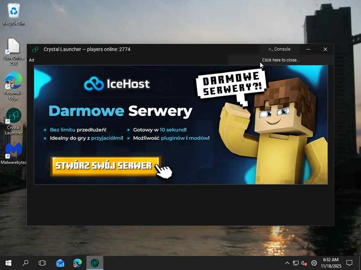
Task: Click the IceHost ad banner image
Action: 181,125
